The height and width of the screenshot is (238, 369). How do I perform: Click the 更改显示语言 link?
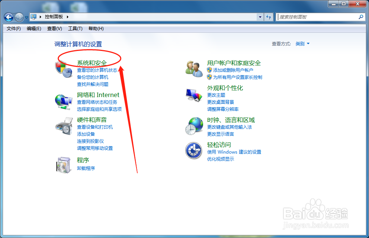coord(221,134)
